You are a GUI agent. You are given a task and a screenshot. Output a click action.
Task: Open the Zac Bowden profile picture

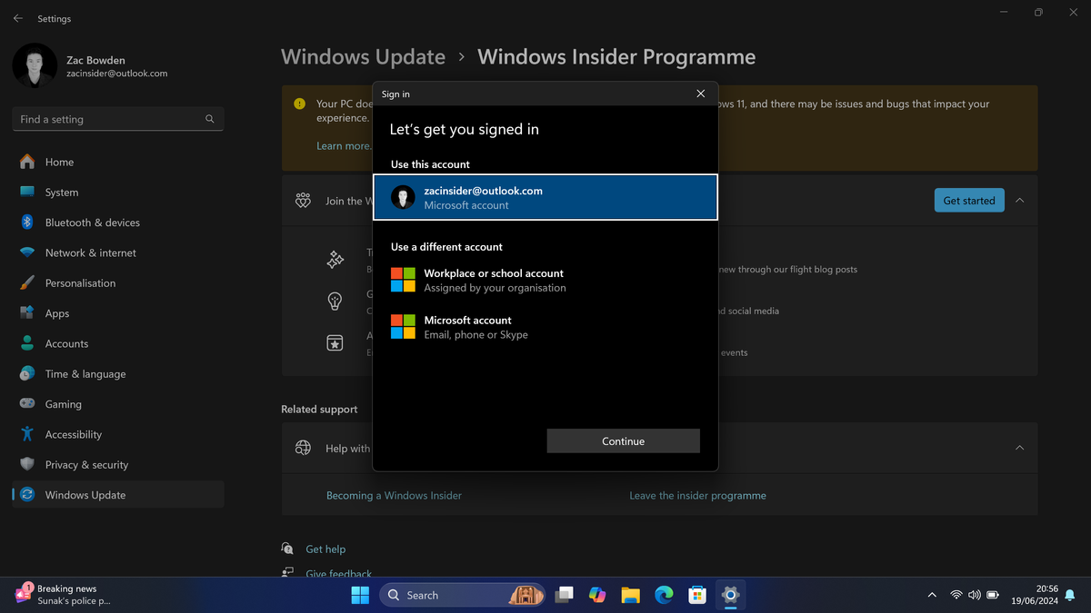click(35, 65)
